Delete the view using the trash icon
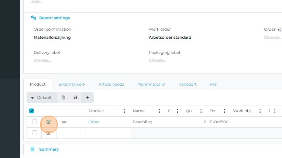The width and height of the screenshot is (282, 158). coord(63,97)
